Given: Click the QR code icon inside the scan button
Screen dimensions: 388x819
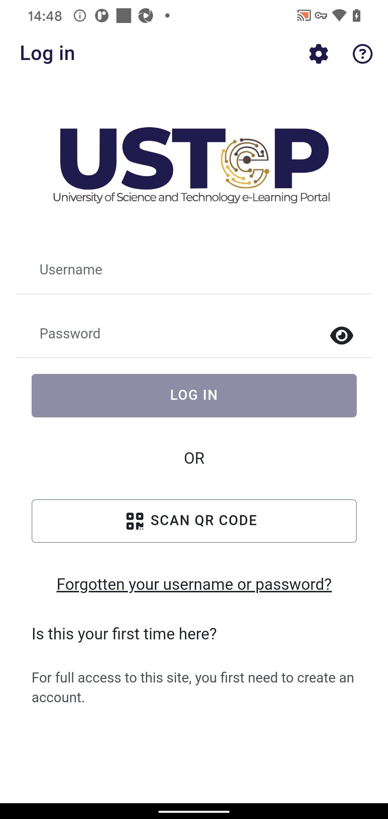Looking at the screenshot, I should click(x=135, y=520).
